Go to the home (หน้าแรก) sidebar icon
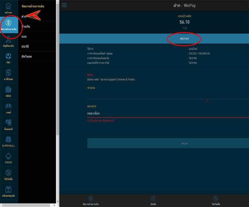 click(8, 6)
